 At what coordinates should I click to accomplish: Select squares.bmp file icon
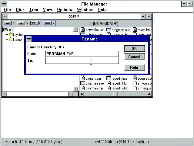pos(135,78)
